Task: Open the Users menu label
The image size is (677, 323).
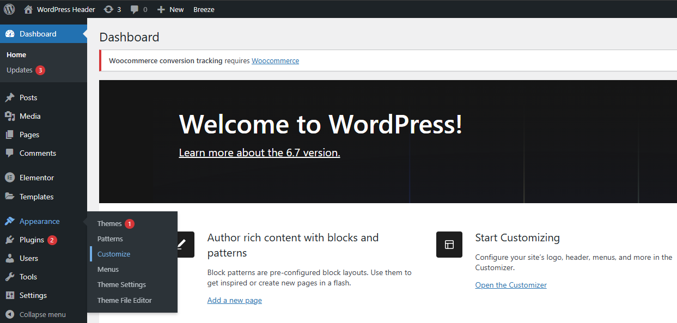Action: [29, 258]
